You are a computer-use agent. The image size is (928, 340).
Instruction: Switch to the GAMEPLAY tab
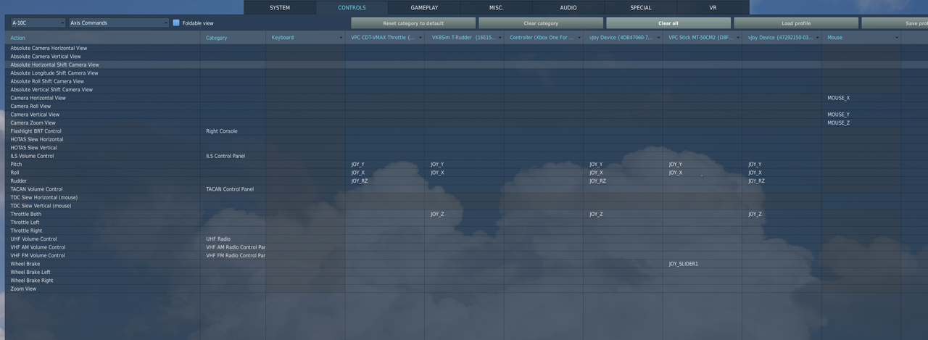click(x=424, y=7)
